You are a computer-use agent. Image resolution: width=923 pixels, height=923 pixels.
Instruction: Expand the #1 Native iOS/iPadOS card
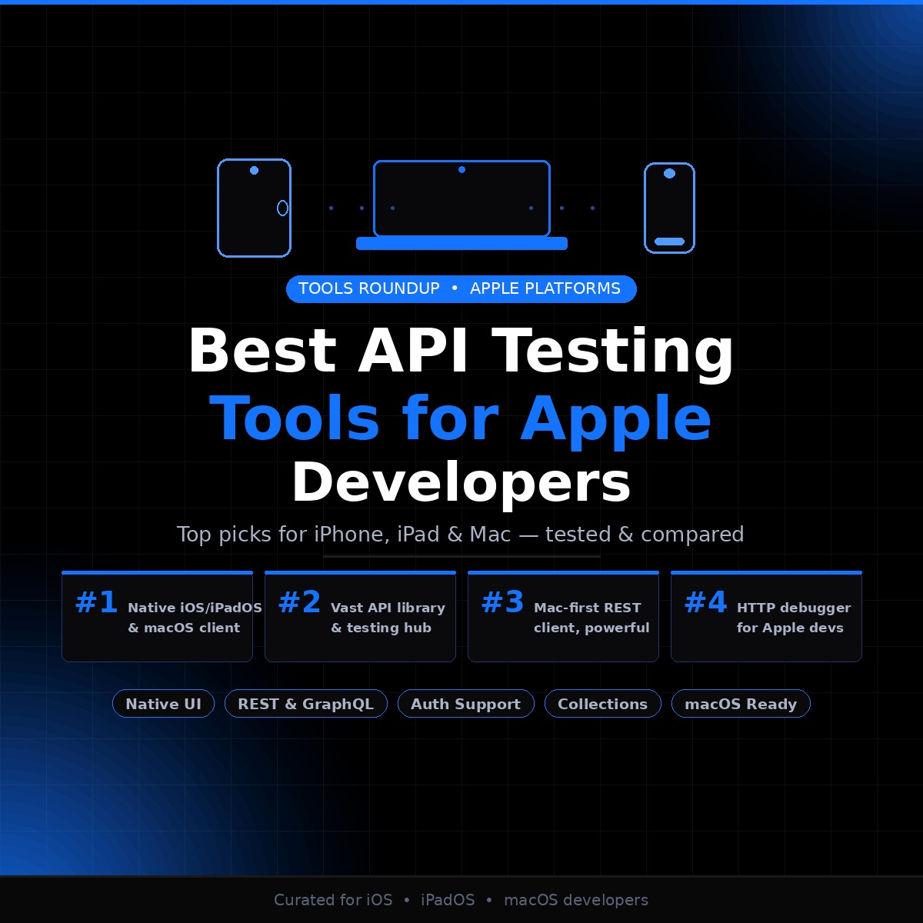(x=157, y=615)
